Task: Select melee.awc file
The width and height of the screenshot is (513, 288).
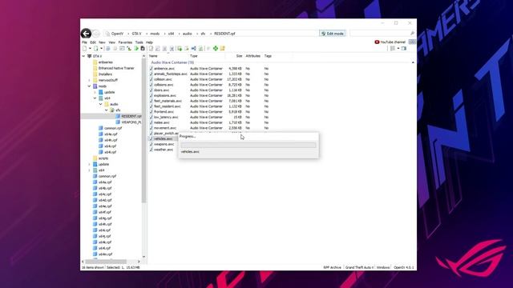Action: pos(162,122)
